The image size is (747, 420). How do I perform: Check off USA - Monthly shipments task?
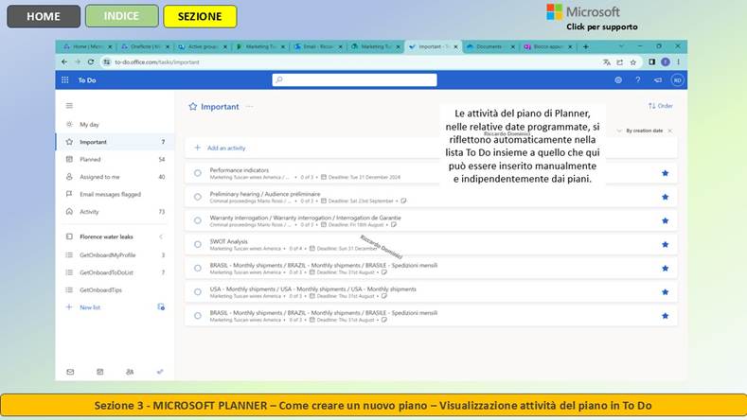click(198, 291)
